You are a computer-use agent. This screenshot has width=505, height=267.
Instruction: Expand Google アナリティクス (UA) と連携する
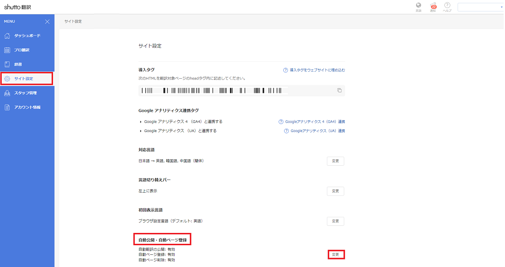coord(178,131)
